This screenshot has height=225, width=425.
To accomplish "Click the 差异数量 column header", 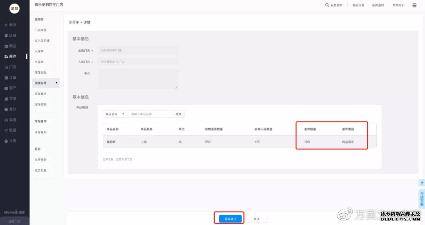I will pos(310,129).
